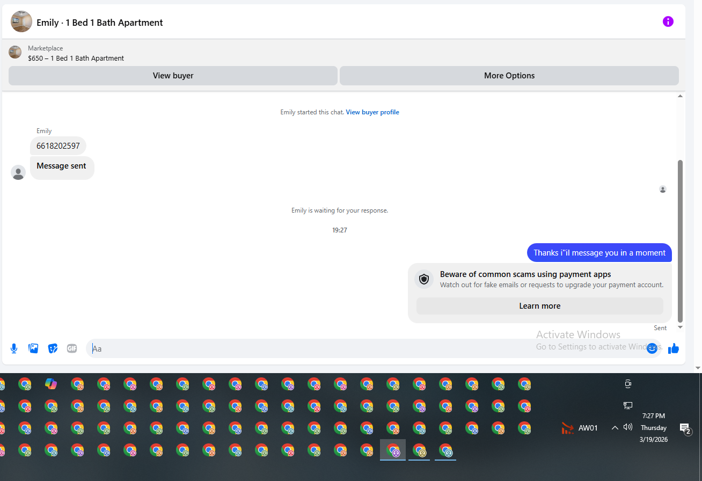
Task: Click Emily is waiting for your response text
Action: click(340, 210)
